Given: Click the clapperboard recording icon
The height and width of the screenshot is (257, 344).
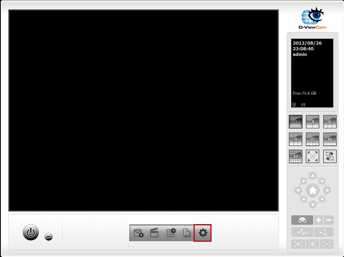Looking at the screenshot, I should point(154,233).
